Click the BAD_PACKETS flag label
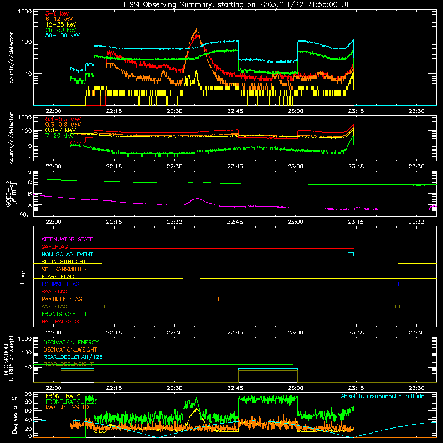This screenshot has width=443, height=443. (x=60, y=321)
